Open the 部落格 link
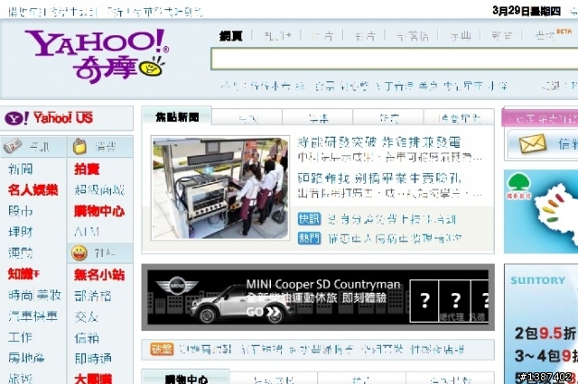Screen dimensions: 578x384 93,296
